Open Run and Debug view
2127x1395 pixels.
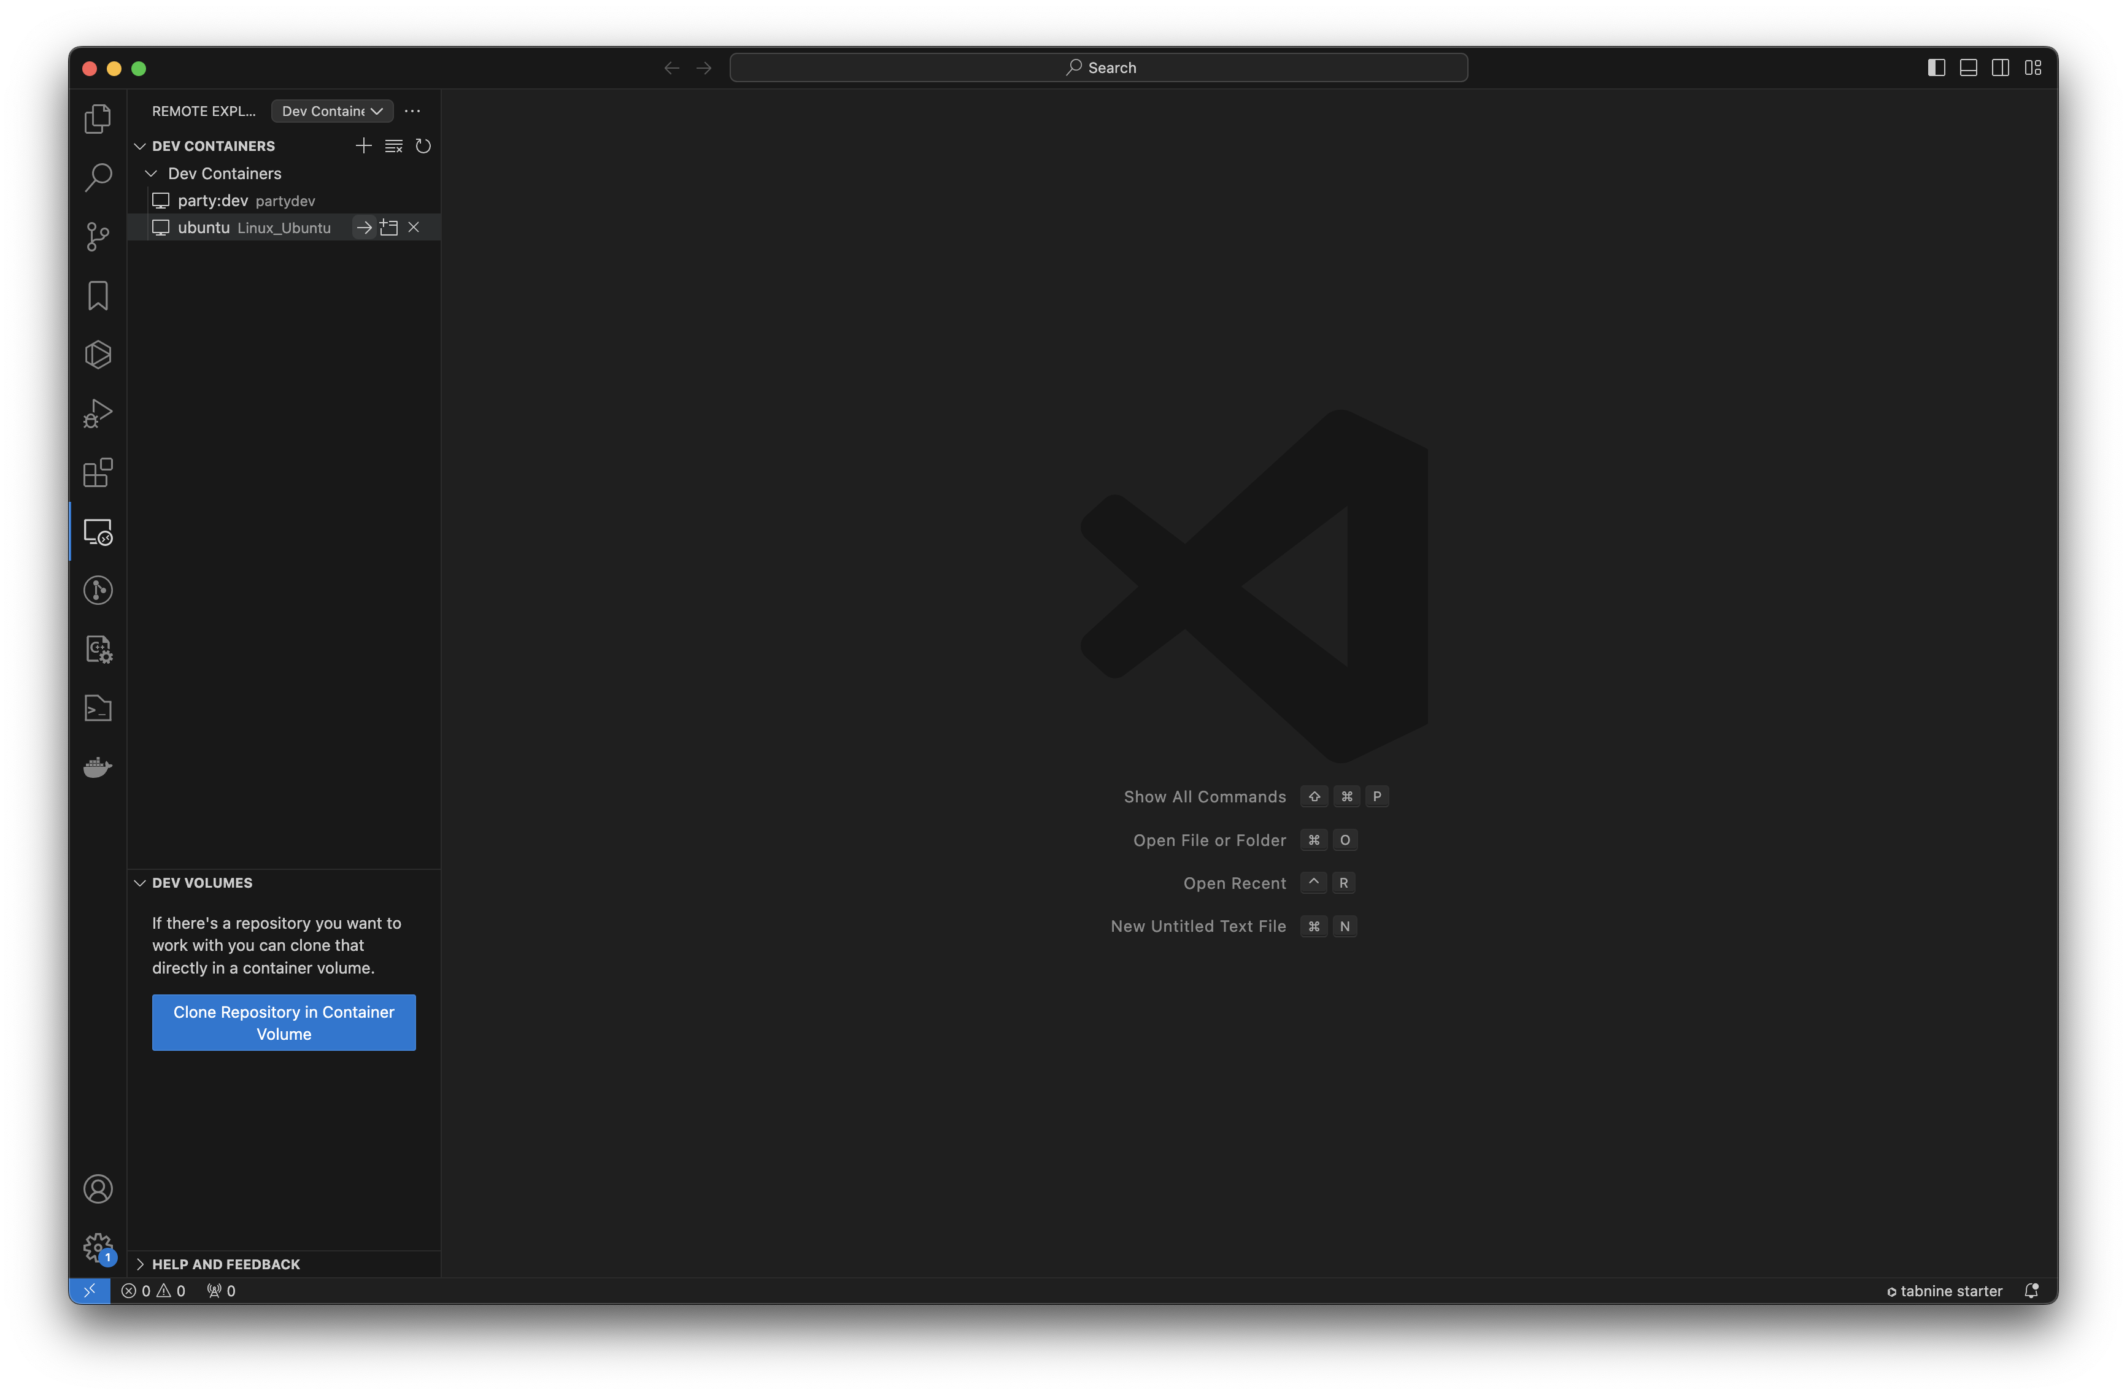tap(98, 413)
